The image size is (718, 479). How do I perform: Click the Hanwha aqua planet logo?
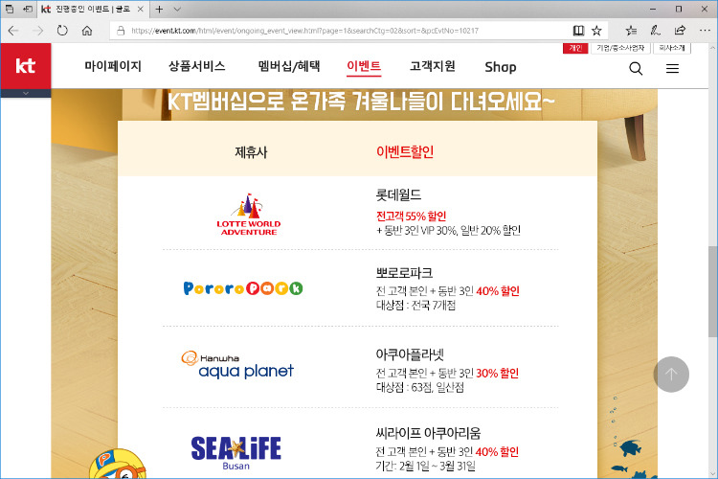(237, 365)
